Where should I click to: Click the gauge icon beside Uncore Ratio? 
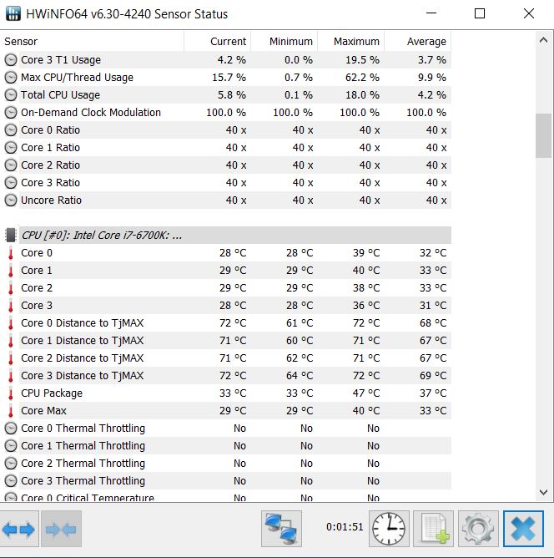click(11, 200)
